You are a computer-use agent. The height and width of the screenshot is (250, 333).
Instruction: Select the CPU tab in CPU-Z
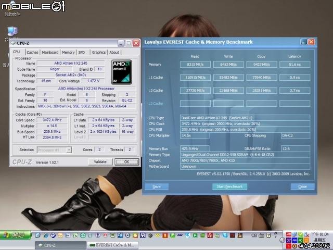point(17,52)
